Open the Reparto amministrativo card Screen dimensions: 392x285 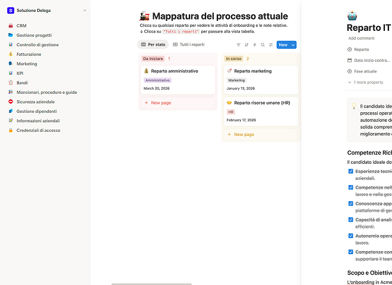tap(178, 80)
